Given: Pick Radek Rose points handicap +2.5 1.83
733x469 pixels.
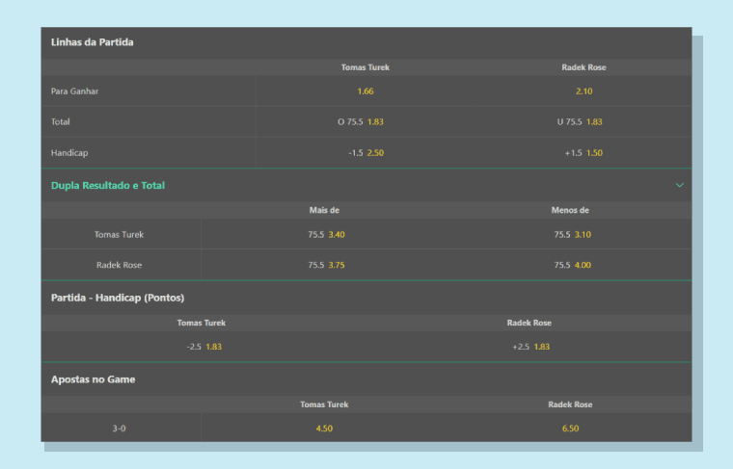Looking at the screenshot, I should (x=529, y=347).
